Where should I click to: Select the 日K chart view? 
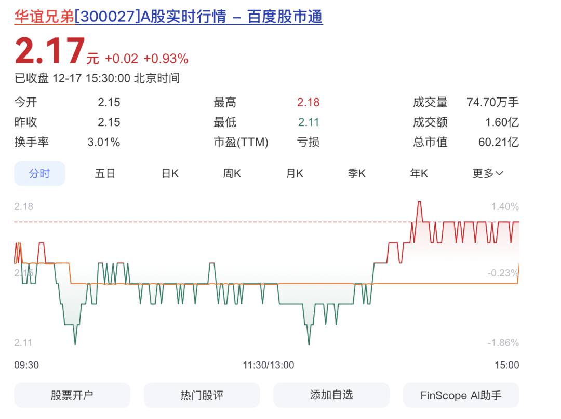169,174
